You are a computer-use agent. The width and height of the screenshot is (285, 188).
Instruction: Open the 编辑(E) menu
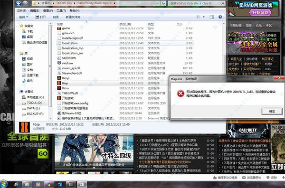tap(35, 11)
